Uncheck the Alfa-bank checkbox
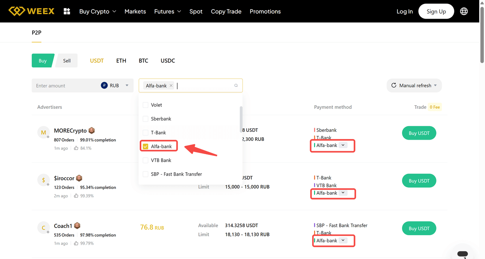Viewport: 485px width, 259px height. 145,147
